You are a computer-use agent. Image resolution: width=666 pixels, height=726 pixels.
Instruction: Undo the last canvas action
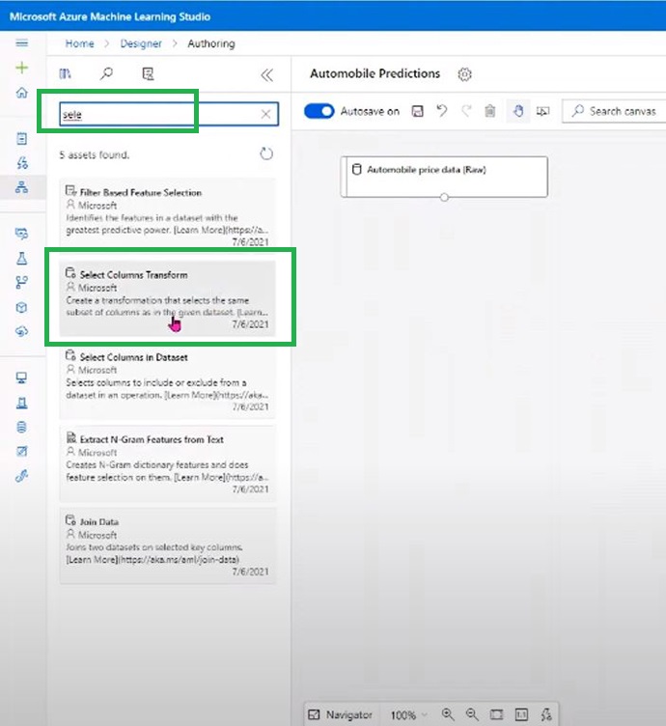pos(442,111)
